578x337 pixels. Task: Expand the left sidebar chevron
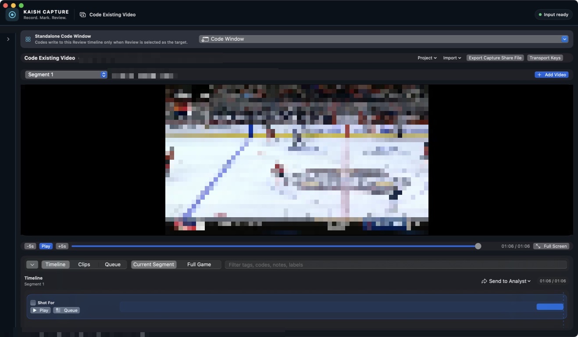click(8, 39)
